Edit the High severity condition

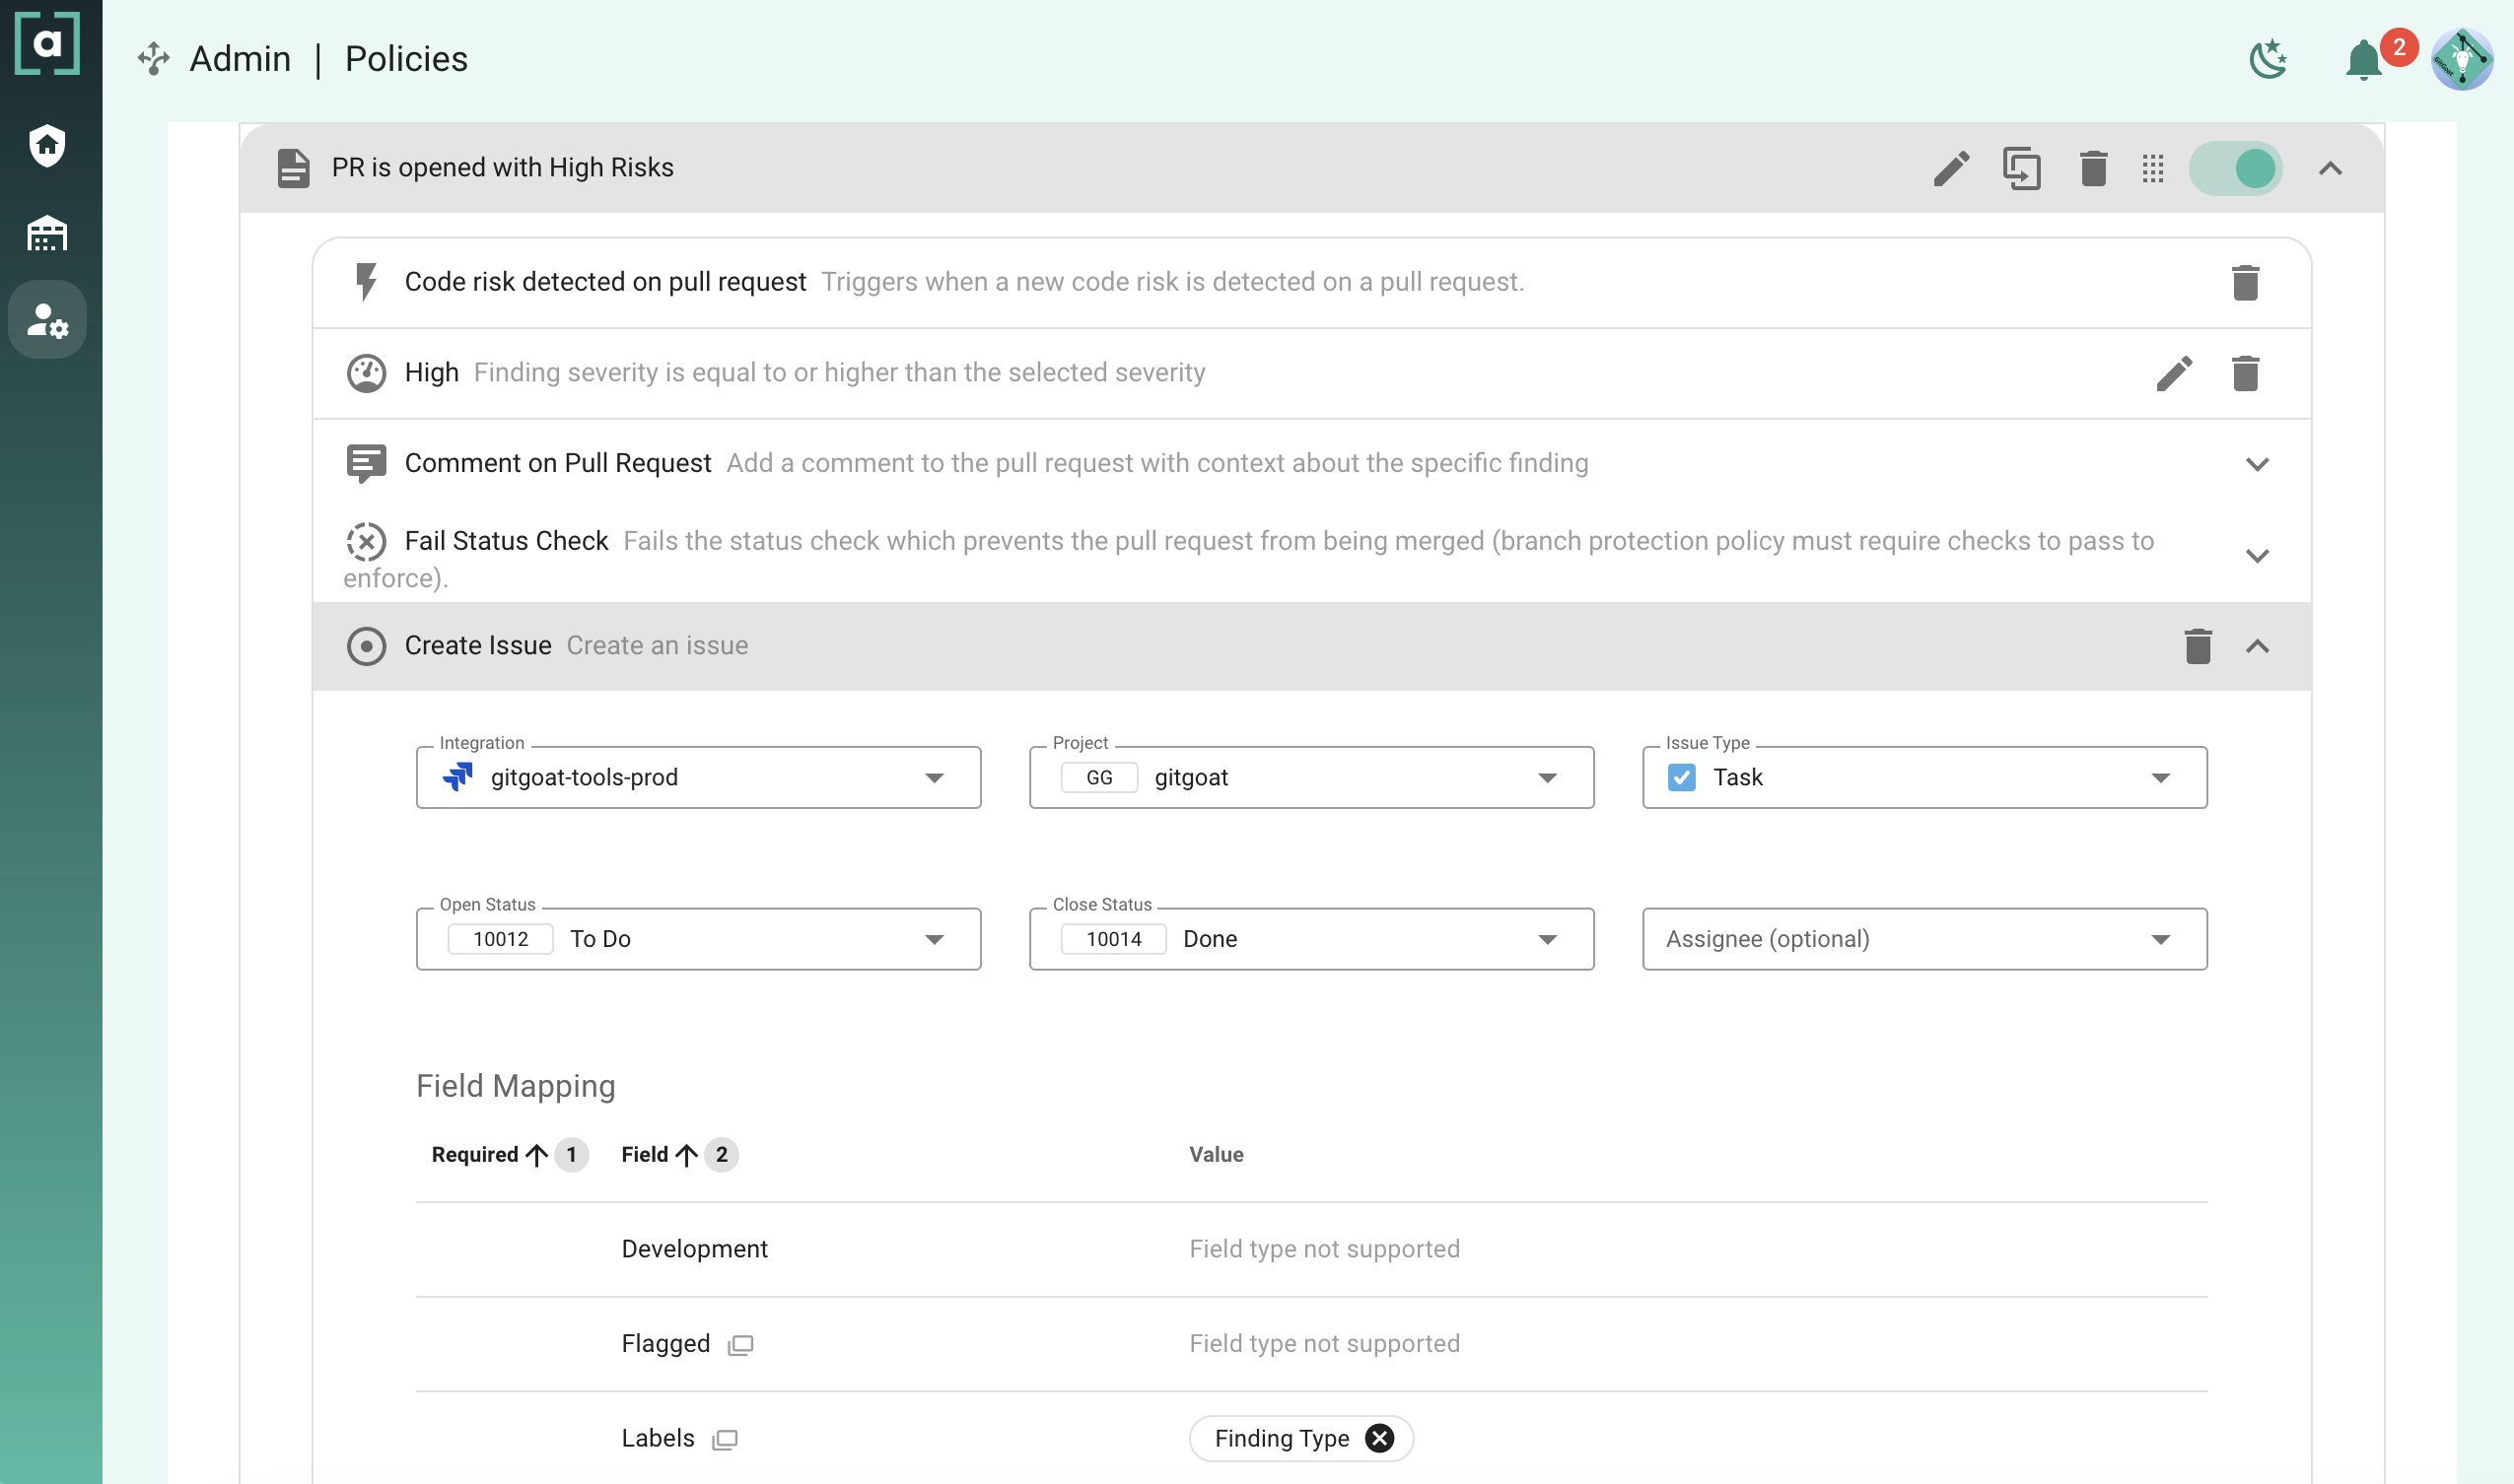coord(2173,374)
